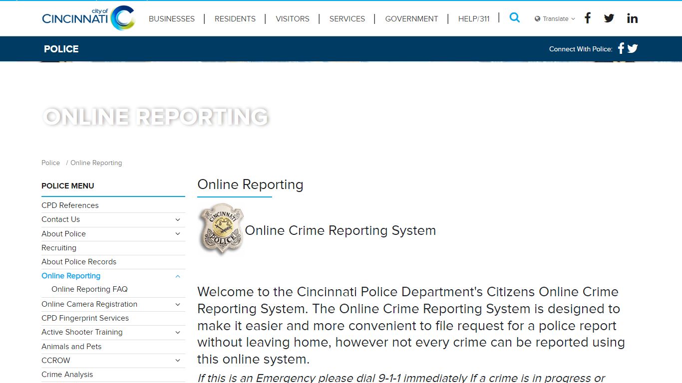Open CPD Fingerprint Services link

tap(85, 318)
